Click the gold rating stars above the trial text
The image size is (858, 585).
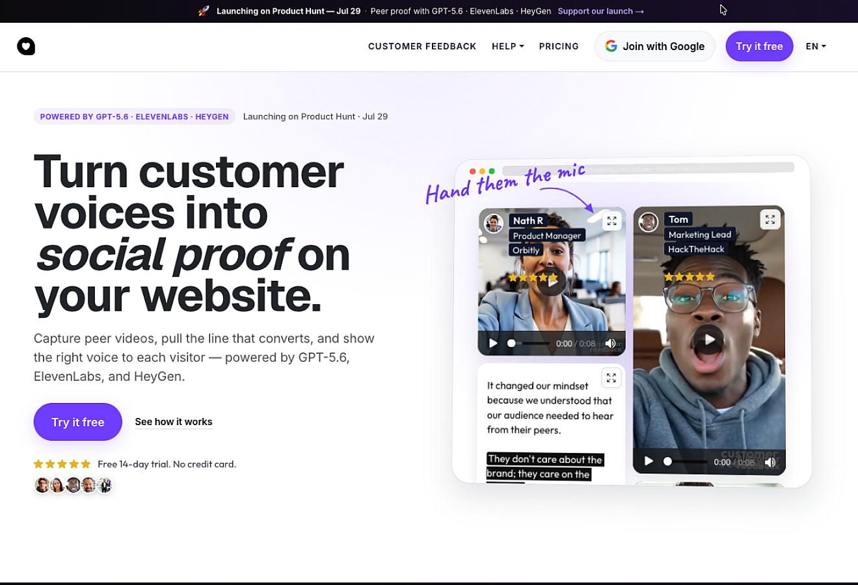tap(62, 464)
